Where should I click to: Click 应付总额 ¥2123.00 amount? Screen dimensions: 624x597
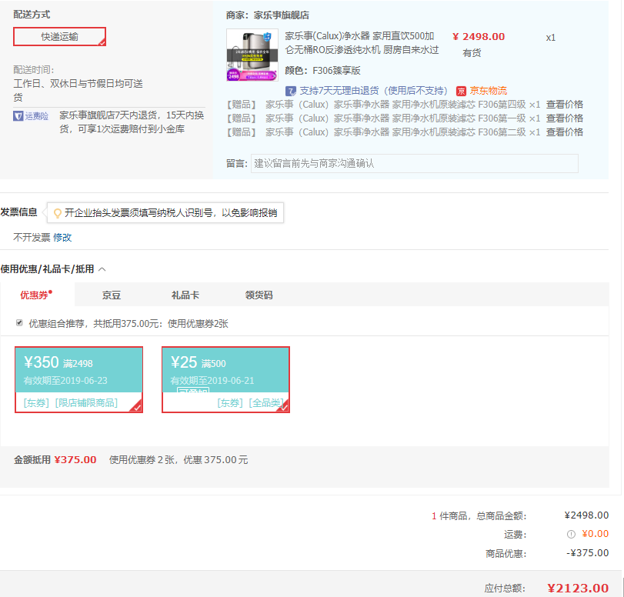coord(578,589)
